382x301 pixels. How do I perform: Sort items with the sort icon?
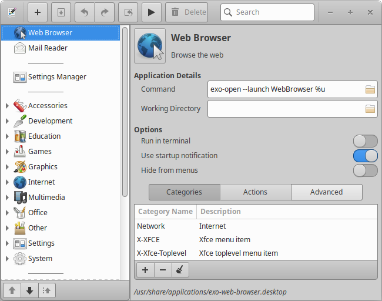(47, 290)
